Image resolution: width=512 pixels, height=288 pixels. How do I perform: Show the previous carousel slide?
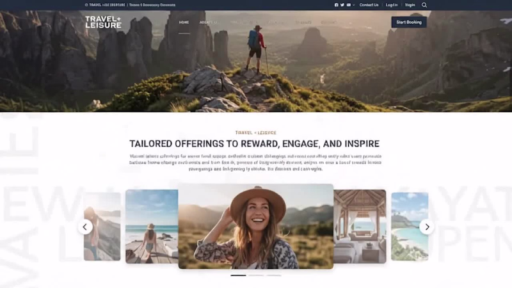click(85, 227)
